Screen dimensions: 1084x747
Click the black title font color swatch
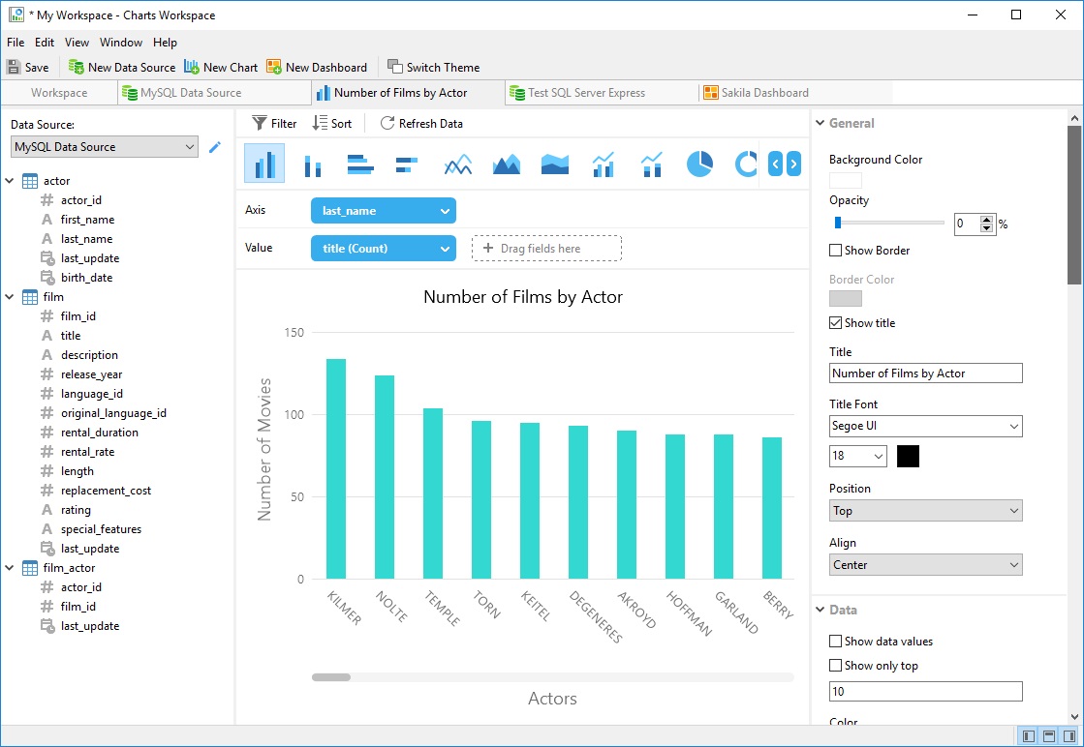pyautogui.click(x=908, y=457)
